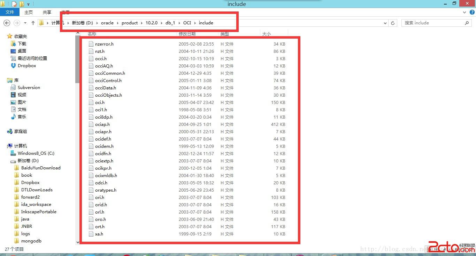Viewport: 476px width, 256px height.
Task: Go back with the Back arrow button
Action: (7, 23)
